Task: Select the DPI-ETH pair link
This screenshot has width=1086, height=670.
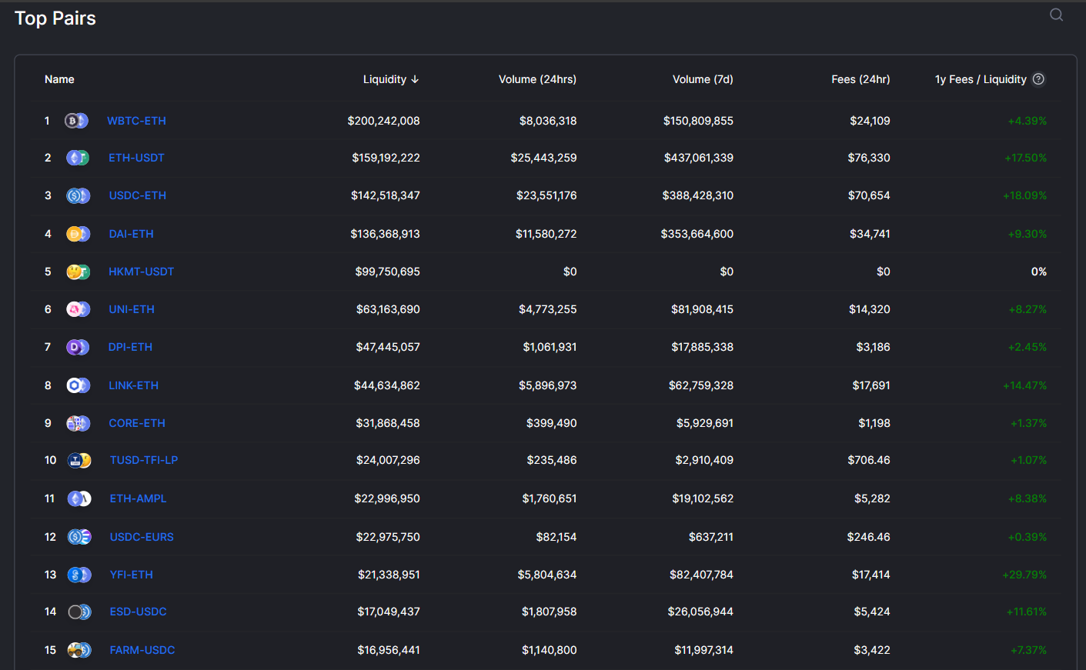Action: pyautogui.click(x=131, y=347)
